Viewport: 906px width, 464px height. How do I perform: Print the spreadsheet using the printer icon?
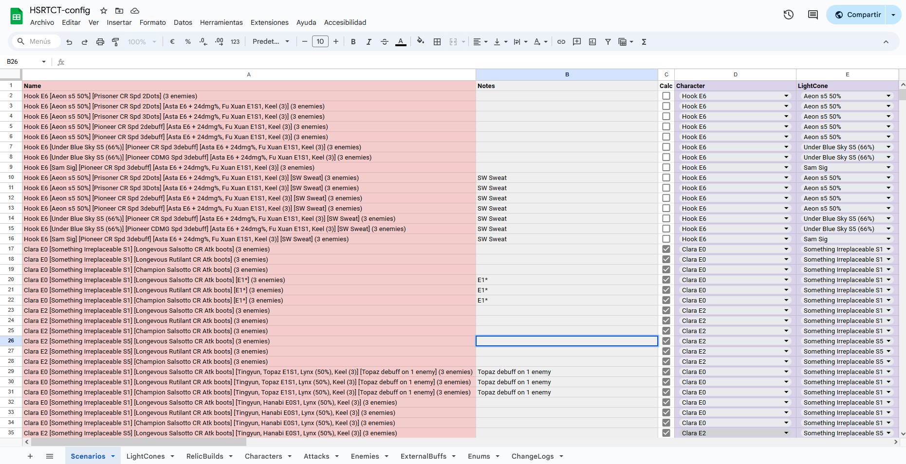100,42
